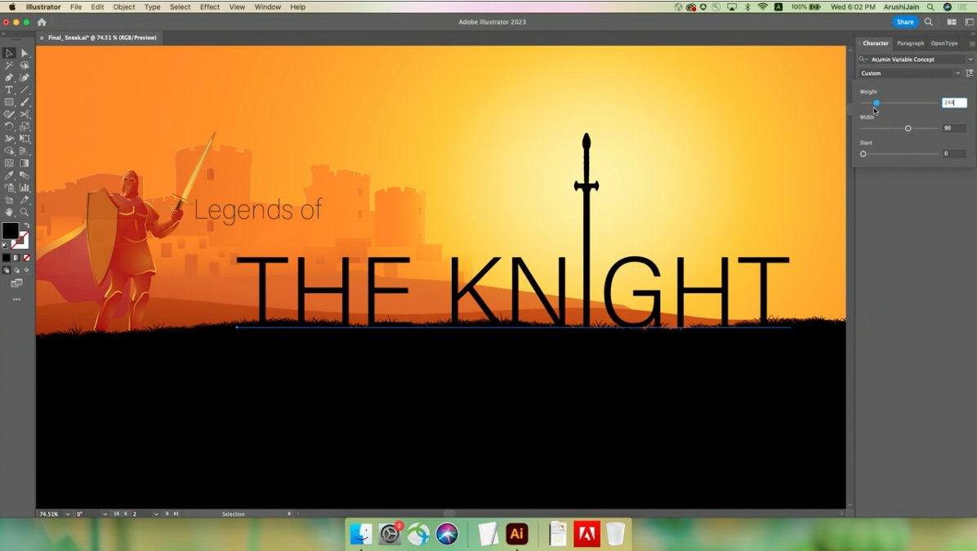Set paint mode to Gradient
The height and width of the screenshot is (551, 977).
point(16,258)
